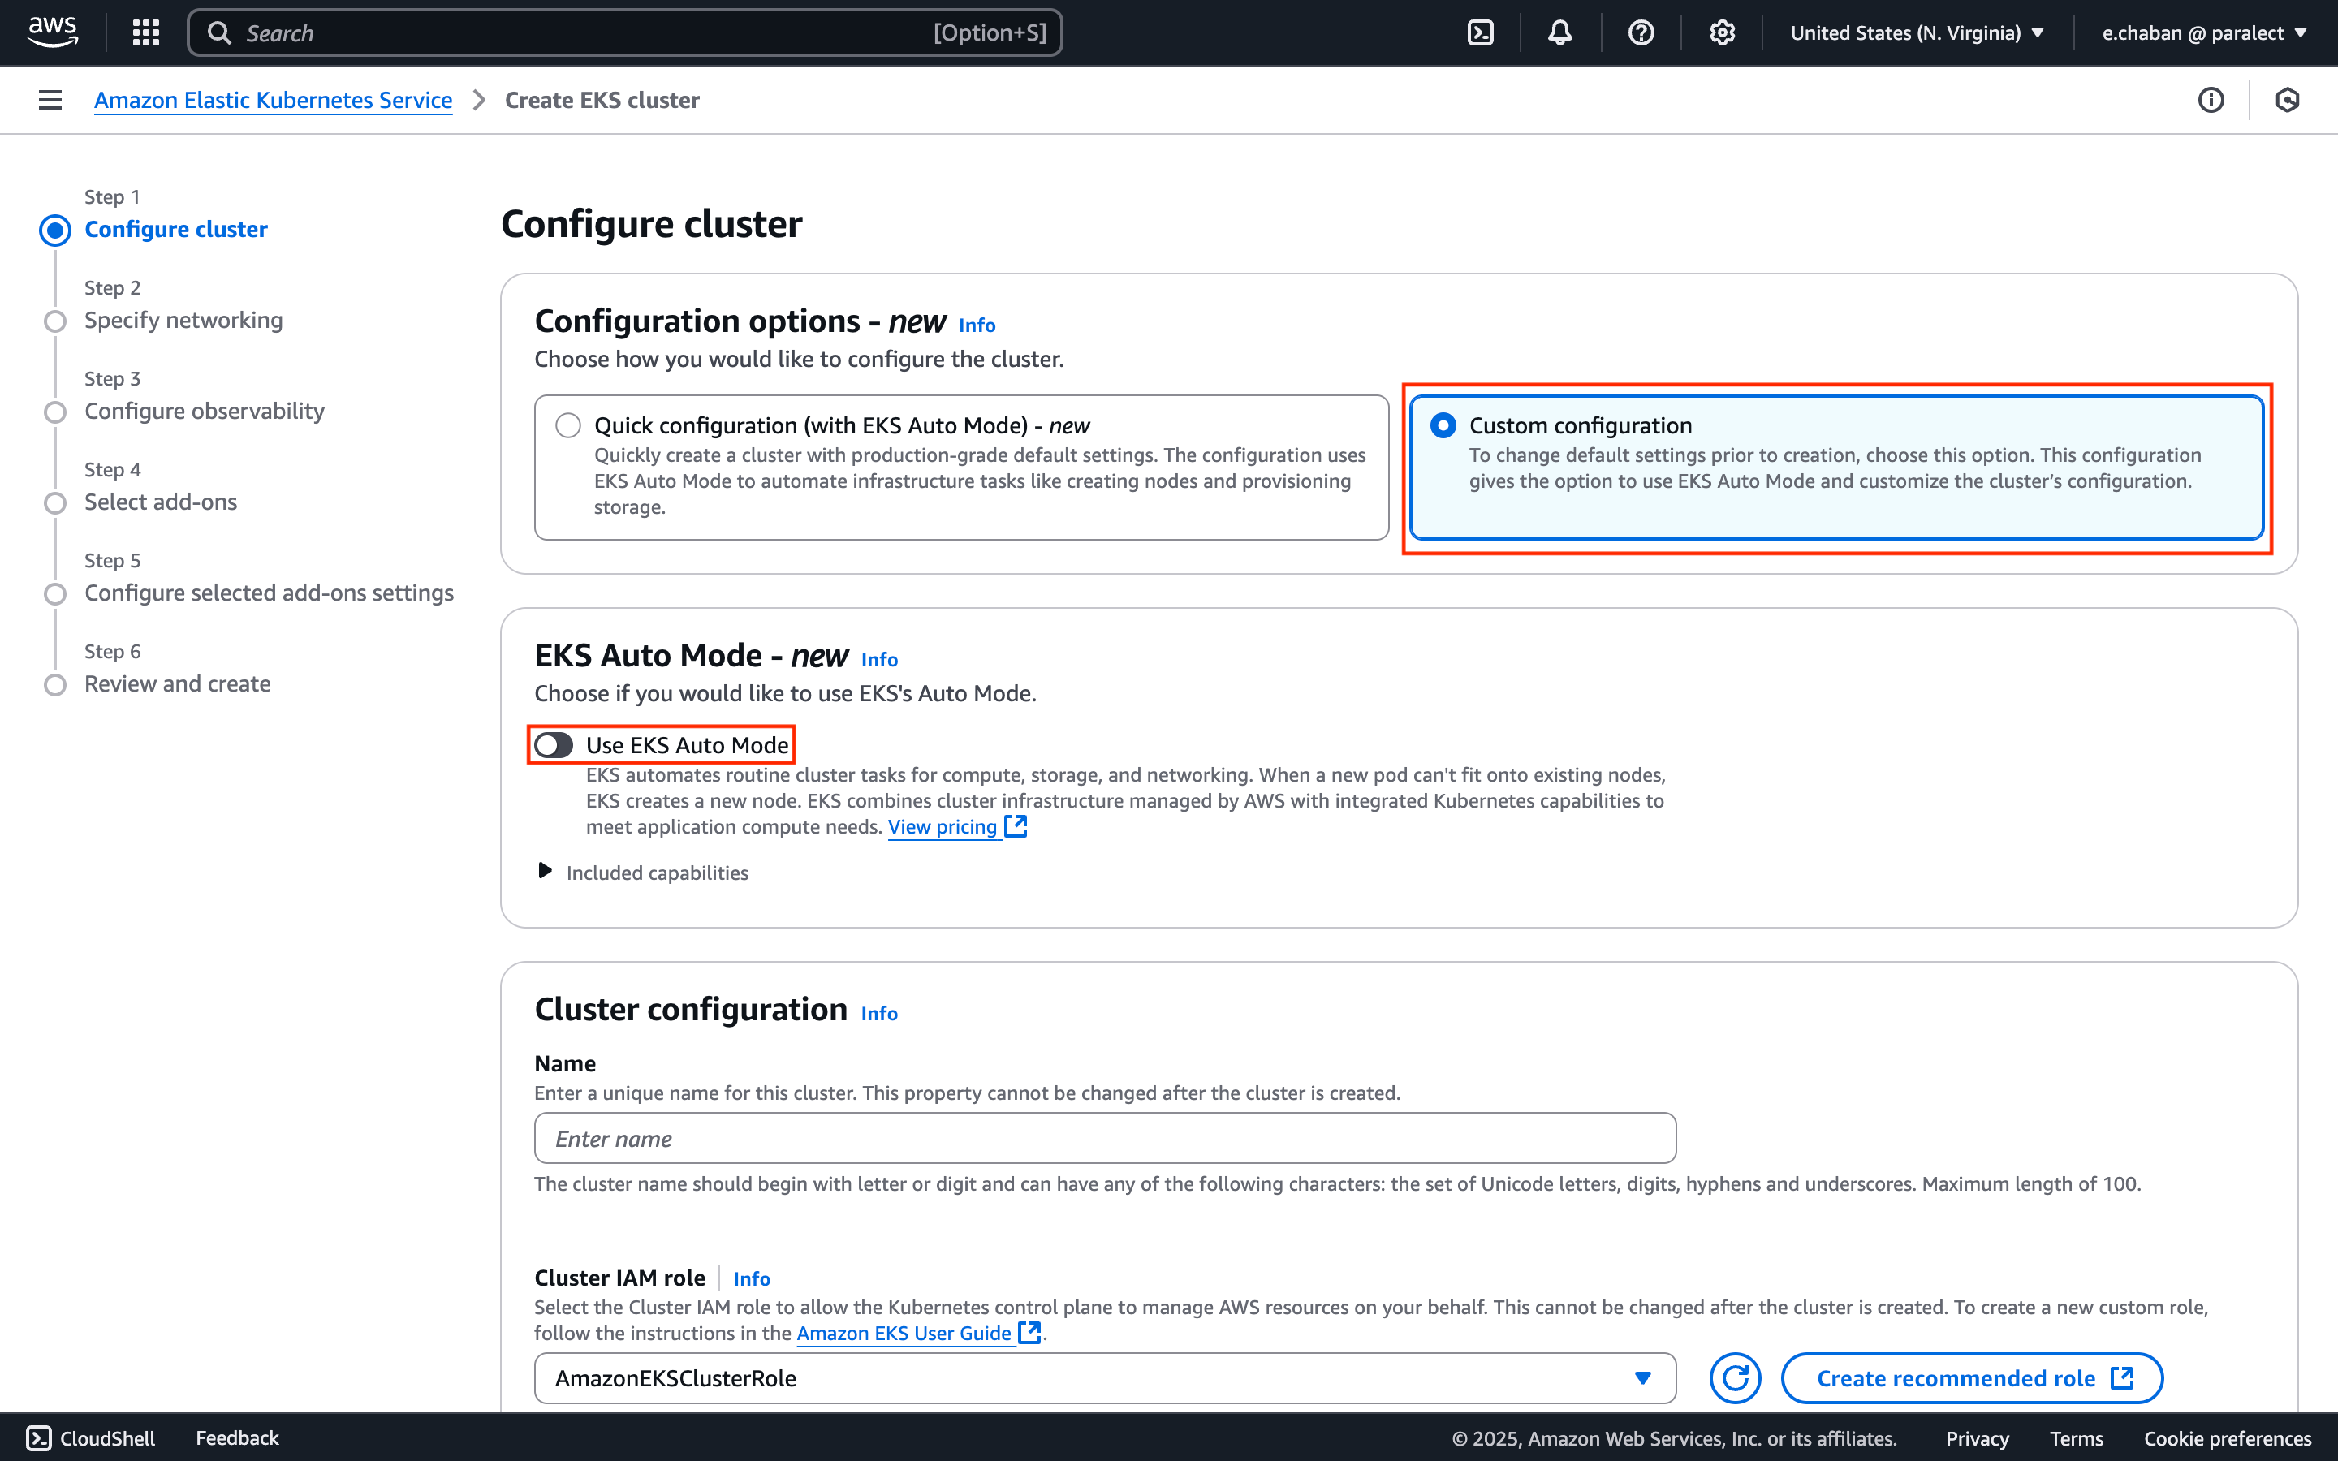
Task: Open the help question mark icon
Action: tap(1641, 32)
